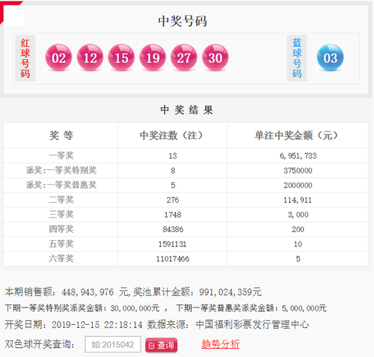
Task: Click fifth prize count 1591131
Action: [172, 244]
